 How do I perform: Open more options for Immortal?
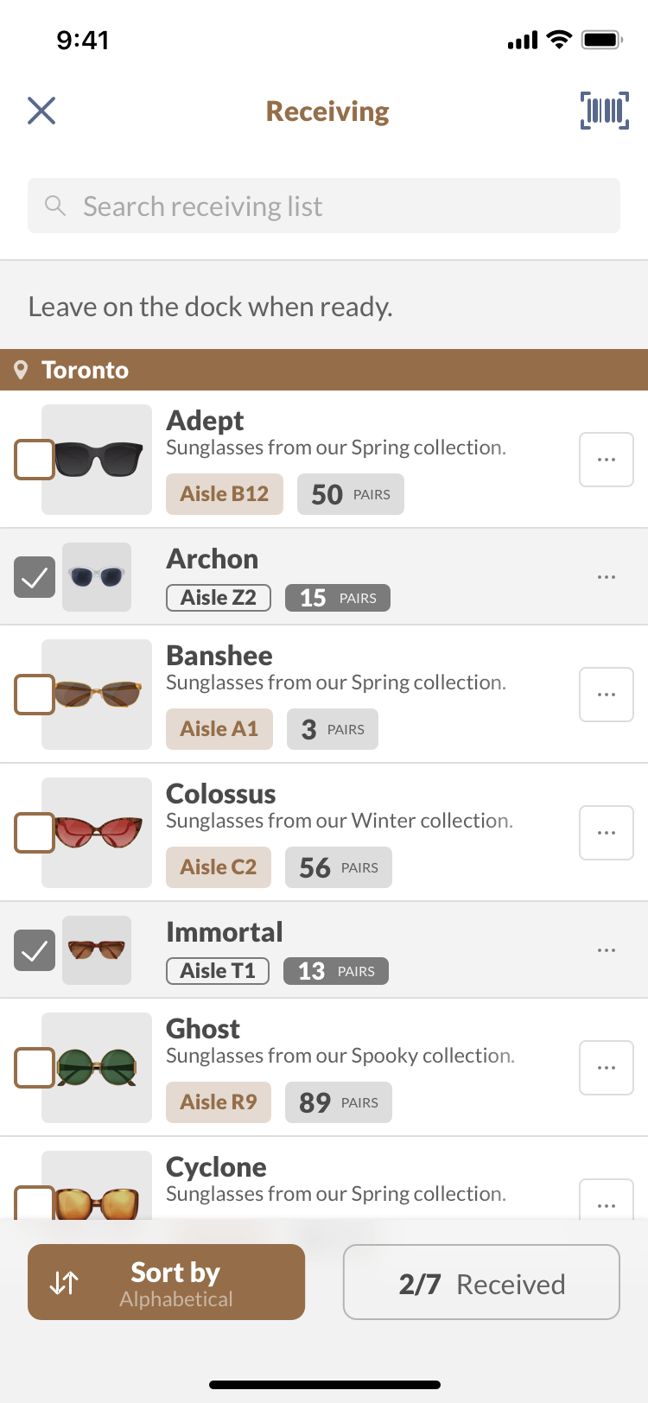(x=607, y=950)
